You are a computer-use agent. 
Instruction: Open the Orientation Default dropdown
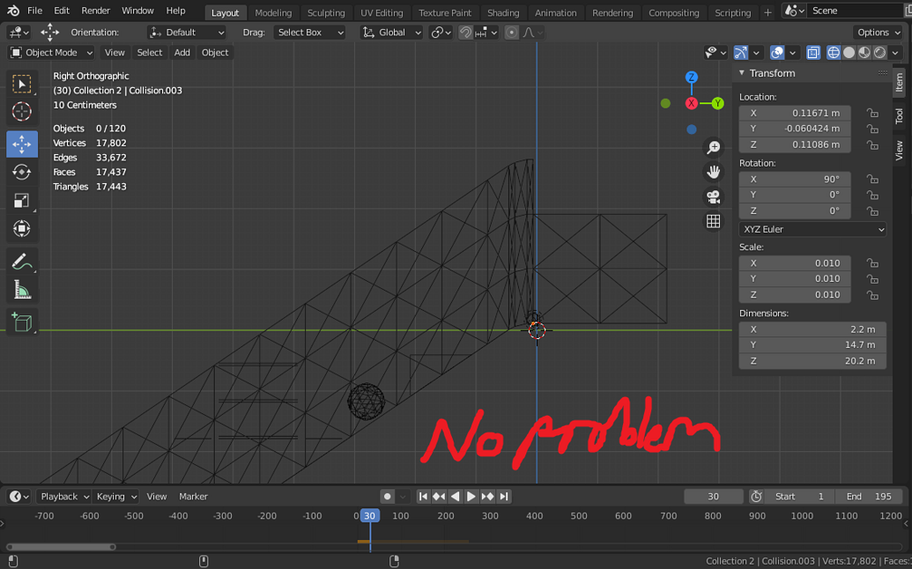tap(186, 33)
